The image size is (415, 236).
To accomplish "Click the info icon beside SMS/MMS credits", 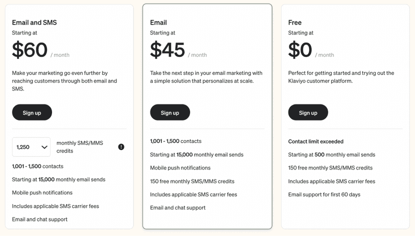I will (121, 147).
